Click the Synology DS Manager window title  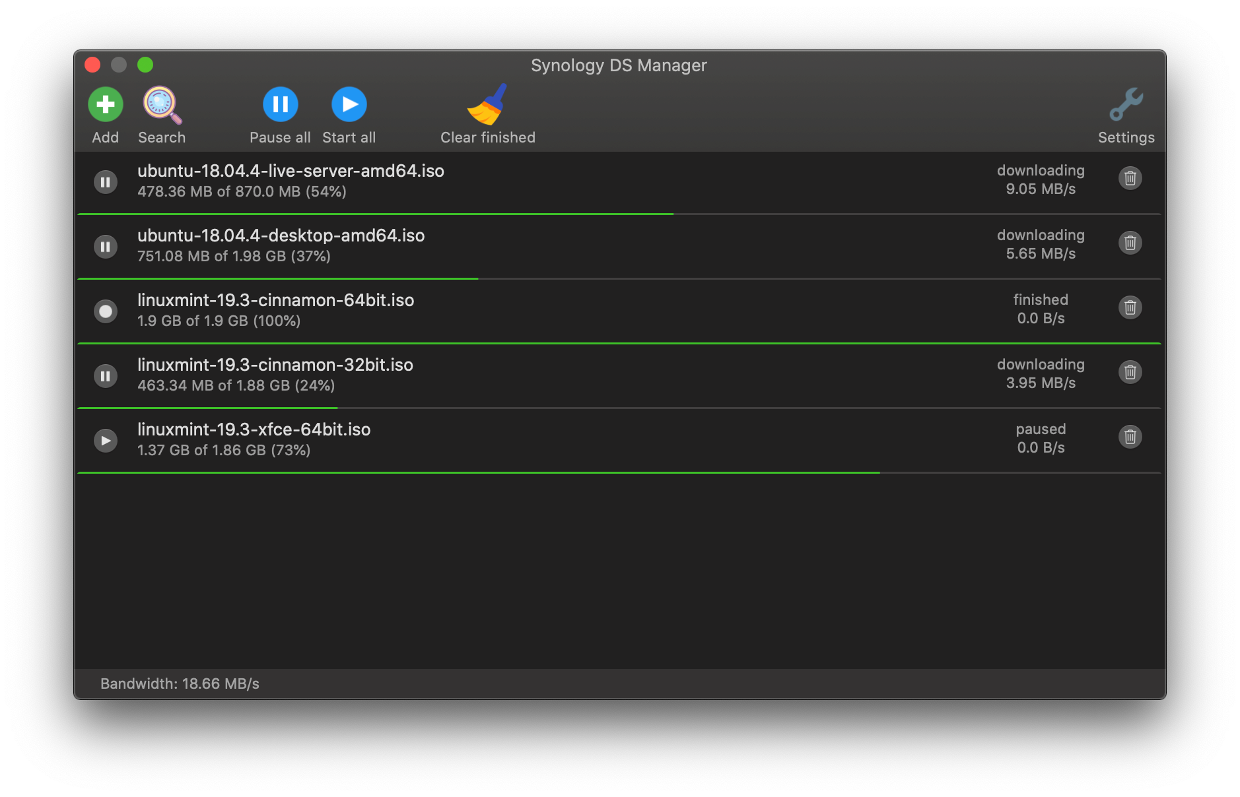pos(619,65)
